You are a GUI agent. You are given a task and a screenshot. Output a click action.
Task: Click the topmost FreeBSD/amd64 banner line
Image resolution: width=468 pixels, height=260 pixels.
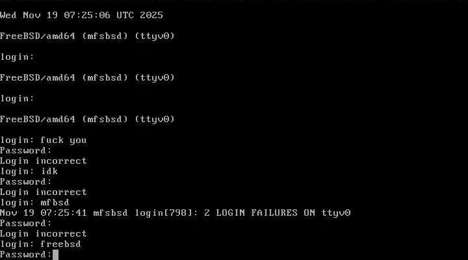pyautogui.click(x=87, y=36)
